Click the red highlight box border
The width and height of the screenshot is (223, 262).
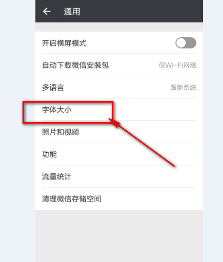tap(68, 102)
